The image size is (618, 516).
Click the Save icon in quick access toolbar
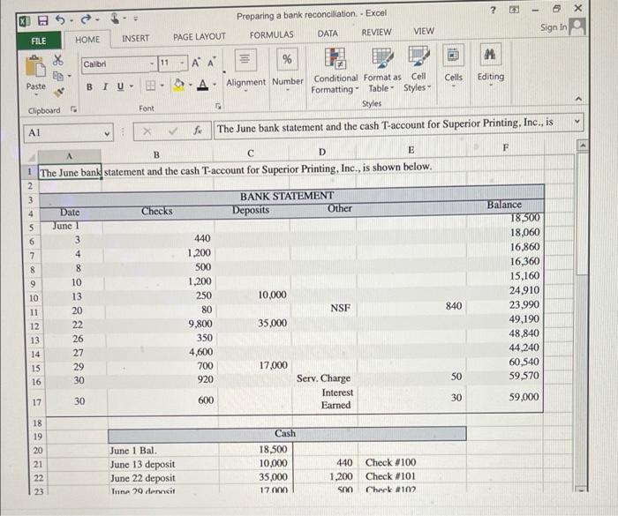coord(43,20)
